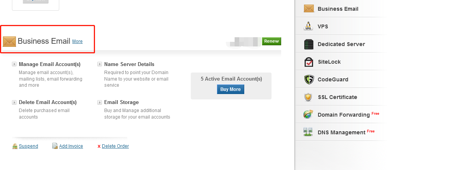Viewport: 455px width, 170px height.
Task: Click the Domain Forwarding globe icon
Action: 308,115
